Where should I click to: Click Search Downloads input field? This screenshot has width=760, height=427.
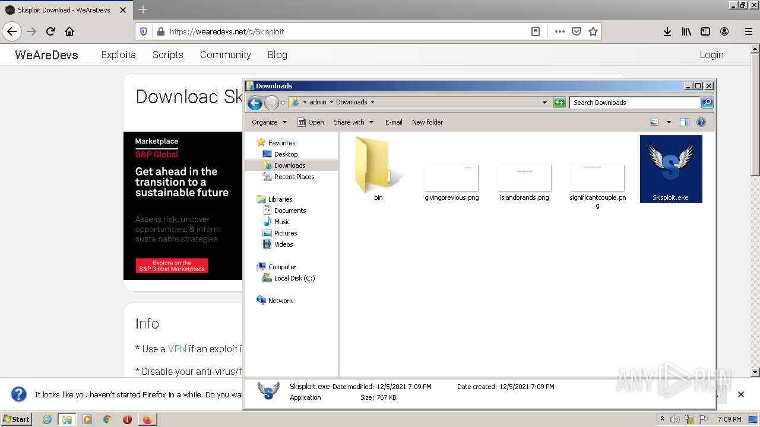pyautogui.click(x=634, y=103)
